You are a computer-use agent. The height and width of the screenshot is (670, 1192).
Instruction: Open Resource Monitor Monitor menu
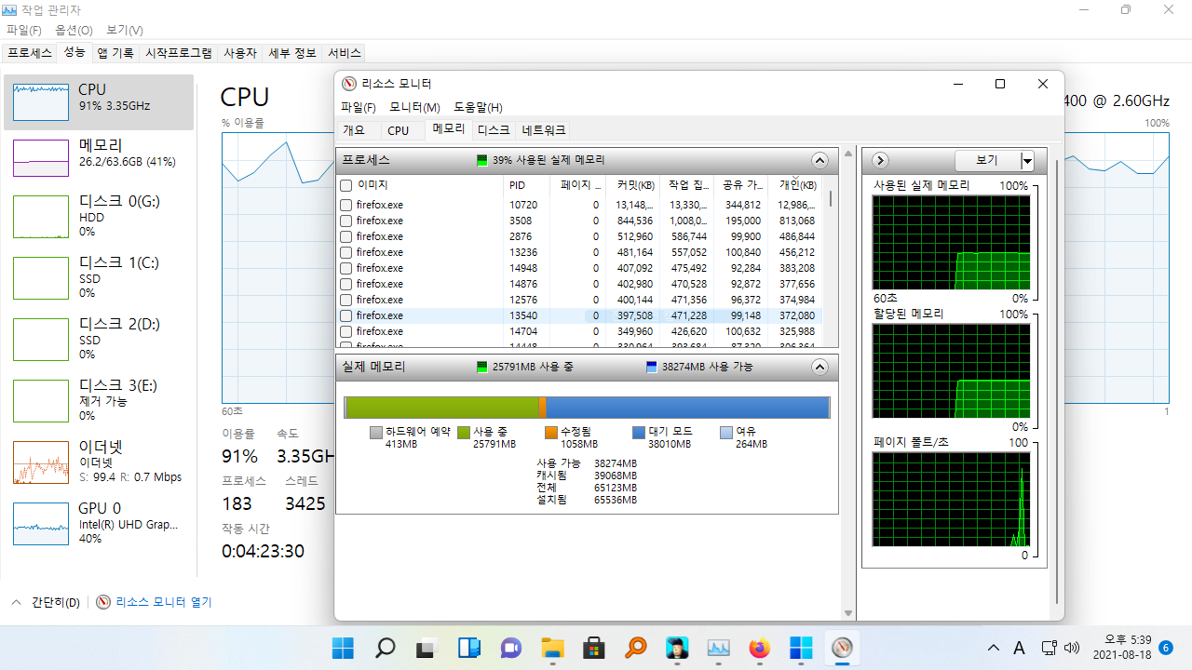click(x=414, y=107)
